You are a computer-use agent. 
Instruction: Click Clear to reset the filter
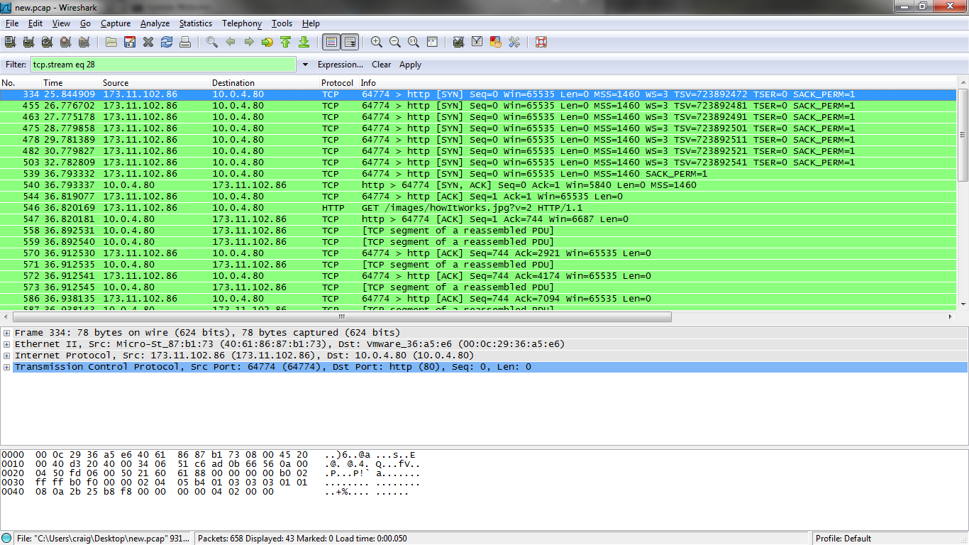[381, 65]
